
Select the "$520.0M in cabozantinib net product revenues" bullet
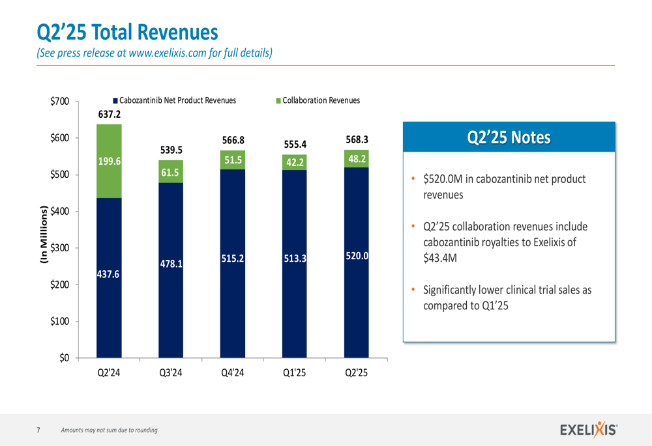click(x=505, y=187)
